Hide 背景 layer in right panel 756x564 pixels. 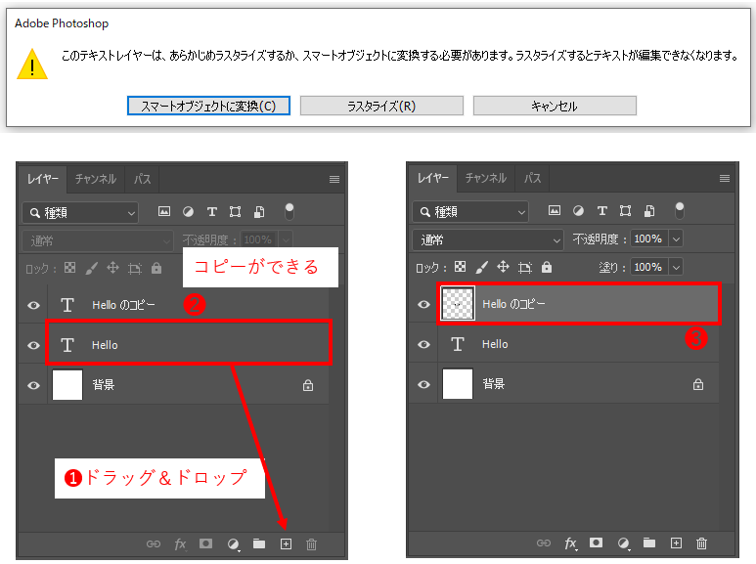coord(423,384)
